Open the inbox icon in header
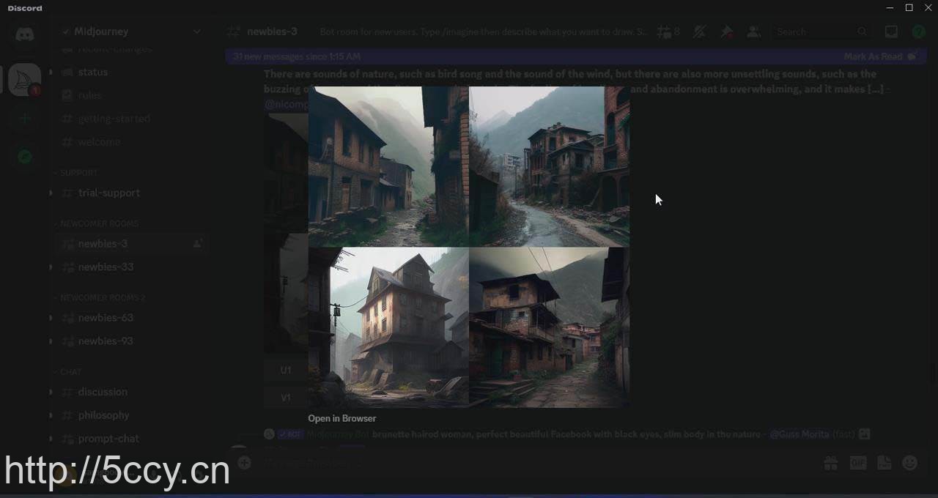Viewport: 938px width, 498px height. [x=891, y=31]
